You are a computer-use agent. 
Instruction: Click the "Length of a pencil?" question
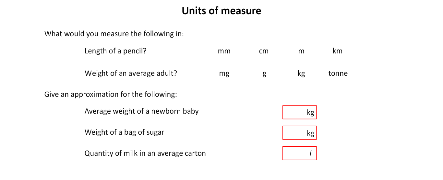115,51
